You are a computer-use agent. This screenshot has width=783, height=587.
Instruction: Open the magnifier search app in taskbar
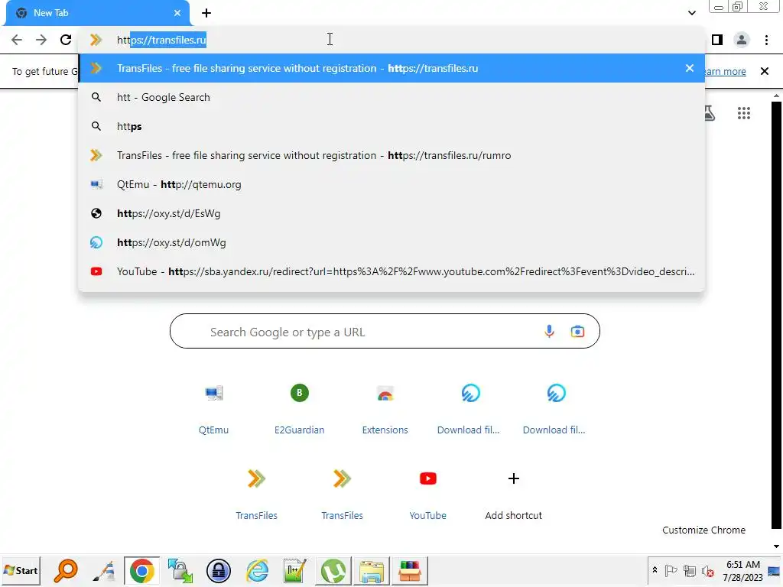click(66, 571)
